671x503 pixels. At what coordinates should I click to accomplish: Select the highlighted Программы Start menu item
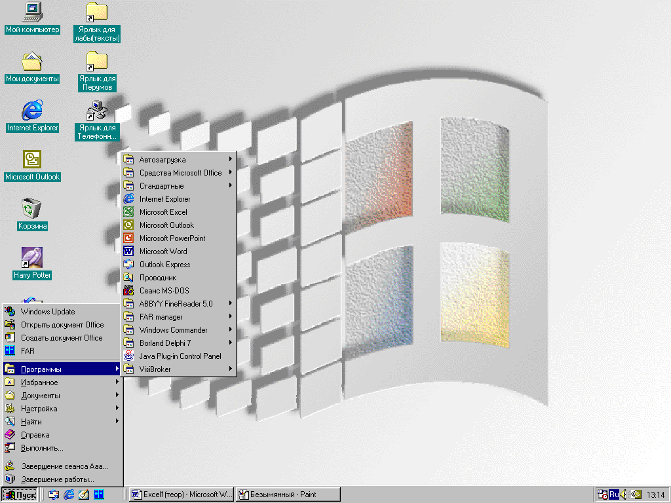pyautogui.click(x=62, y=369)
